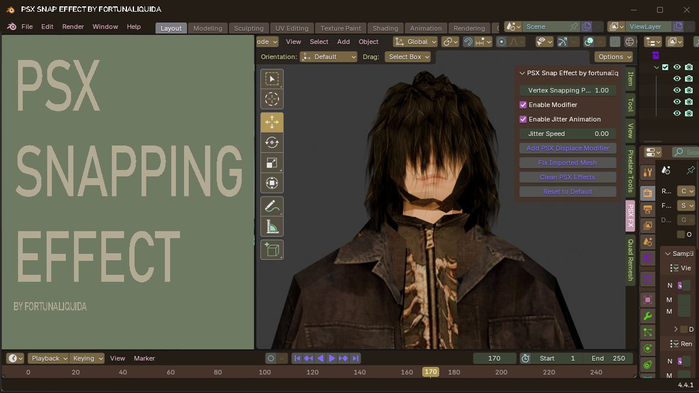Open the Drag Select Box dropdown
This screenshot has height=393, width=699.
(x=408, y=56)
